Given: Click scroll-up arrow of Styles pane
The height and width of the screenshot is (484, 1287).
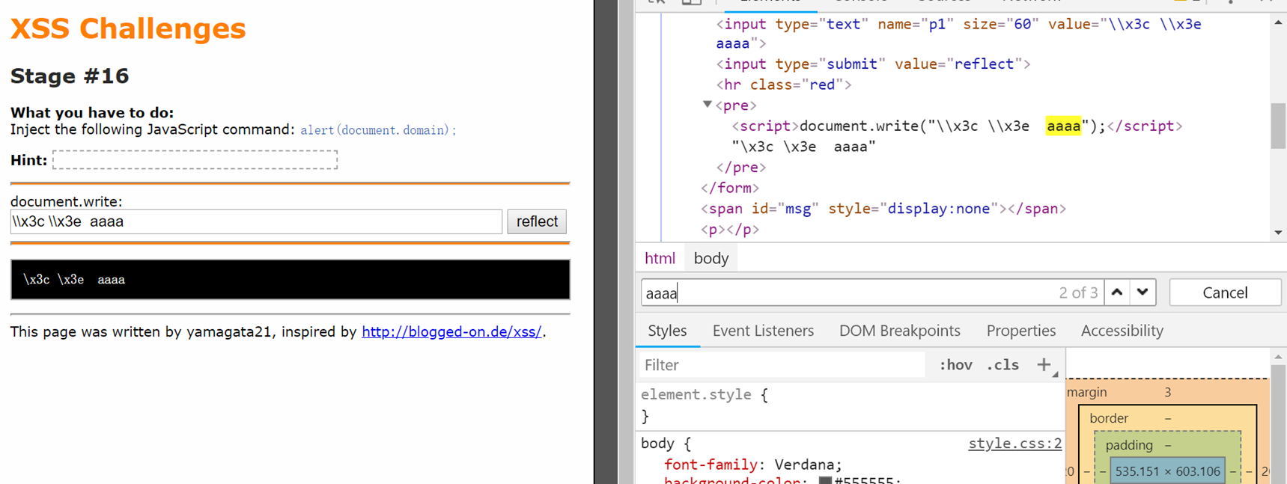Looking at the screenshot, I should [x=1278, y=357].
